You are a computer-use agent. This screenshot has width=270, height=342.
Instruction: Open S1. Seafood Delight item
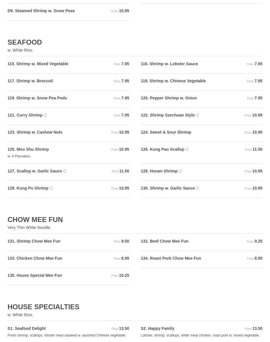pos(68,331)
